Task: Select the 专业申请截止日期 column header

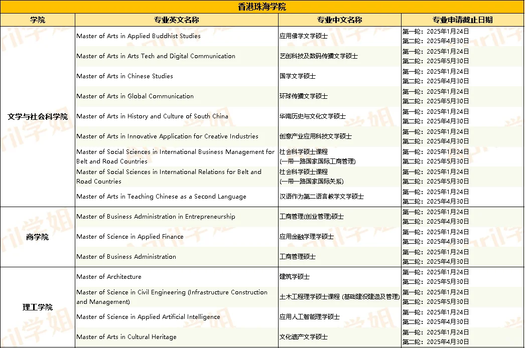Action: tap(462, 20)
